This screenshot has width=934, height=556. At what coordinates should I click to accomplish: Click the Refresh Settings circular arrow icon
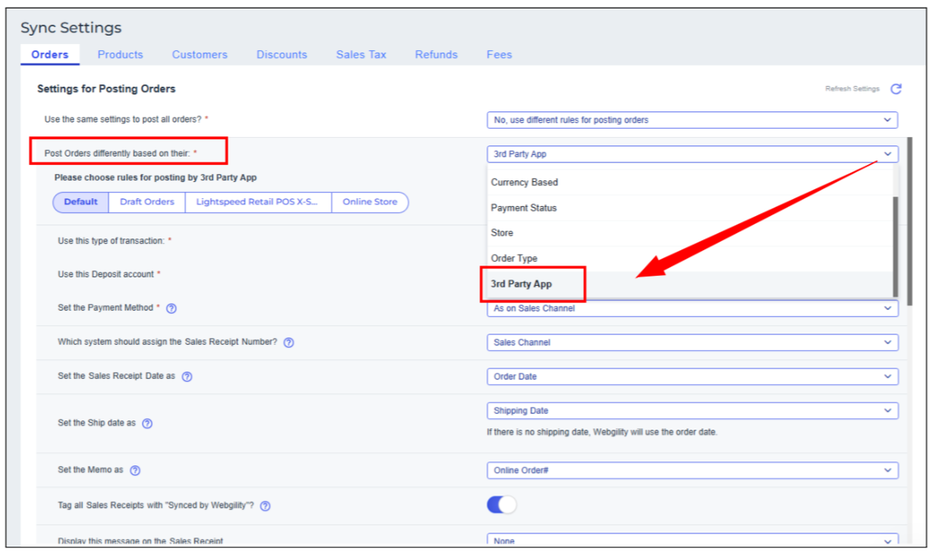pyautogui.click(x=896, y=89)
